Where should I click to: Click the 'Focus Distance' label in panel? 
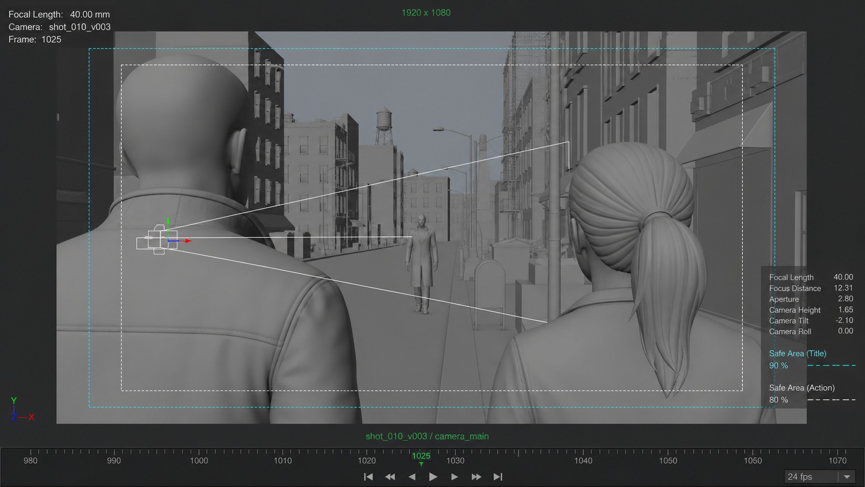[795, 288]
